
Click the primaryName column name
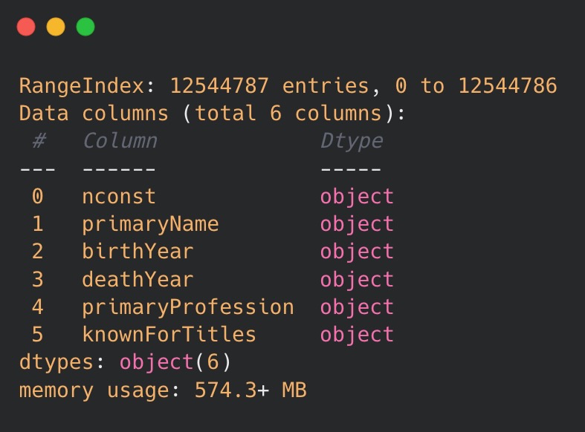click(150, 225)
